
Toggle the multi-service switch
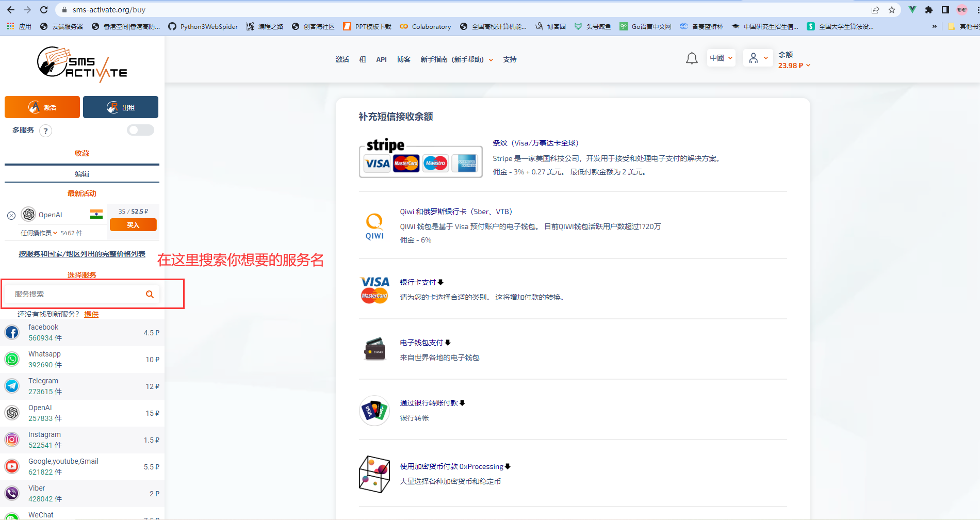point(140,130)
